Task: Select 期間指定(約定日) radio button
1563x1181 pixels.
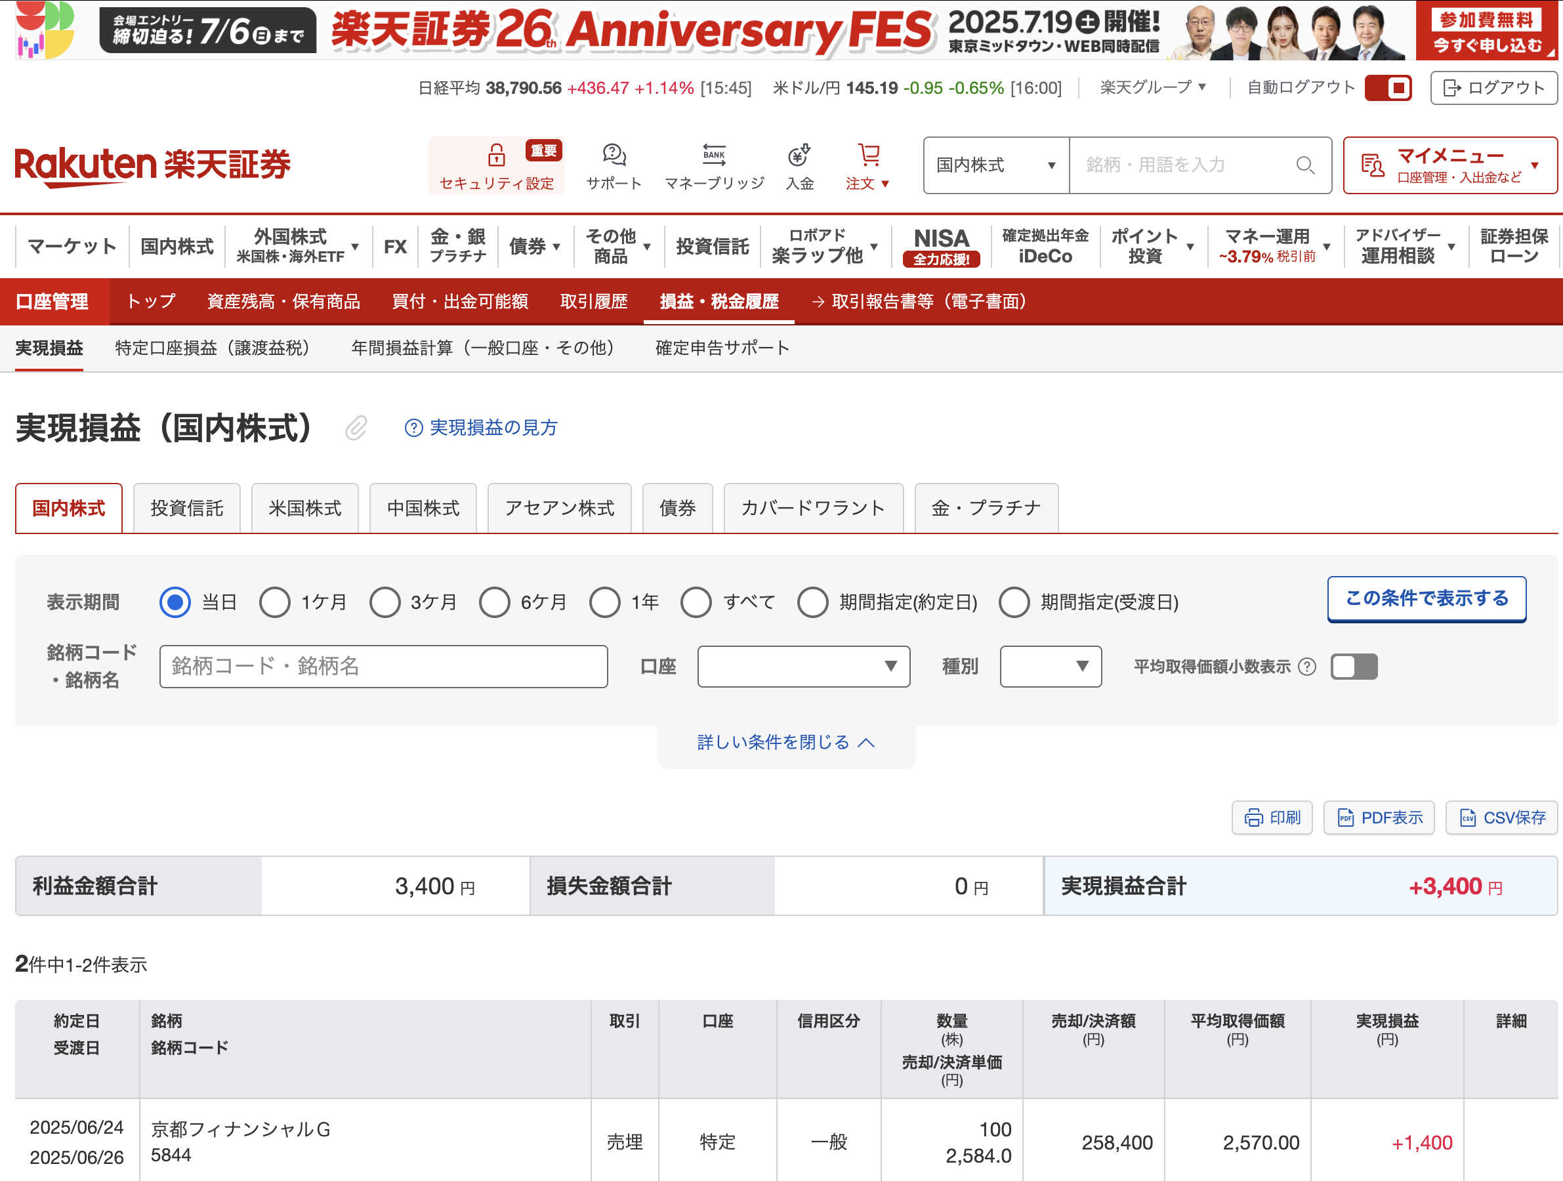Action: click(812, 602)
